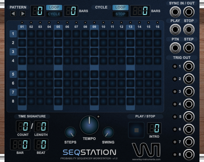Click the STEP input jack
Image resolution: width=204 pixels, height=162 pixels.
pyautogui.click(x=189, y=48)
